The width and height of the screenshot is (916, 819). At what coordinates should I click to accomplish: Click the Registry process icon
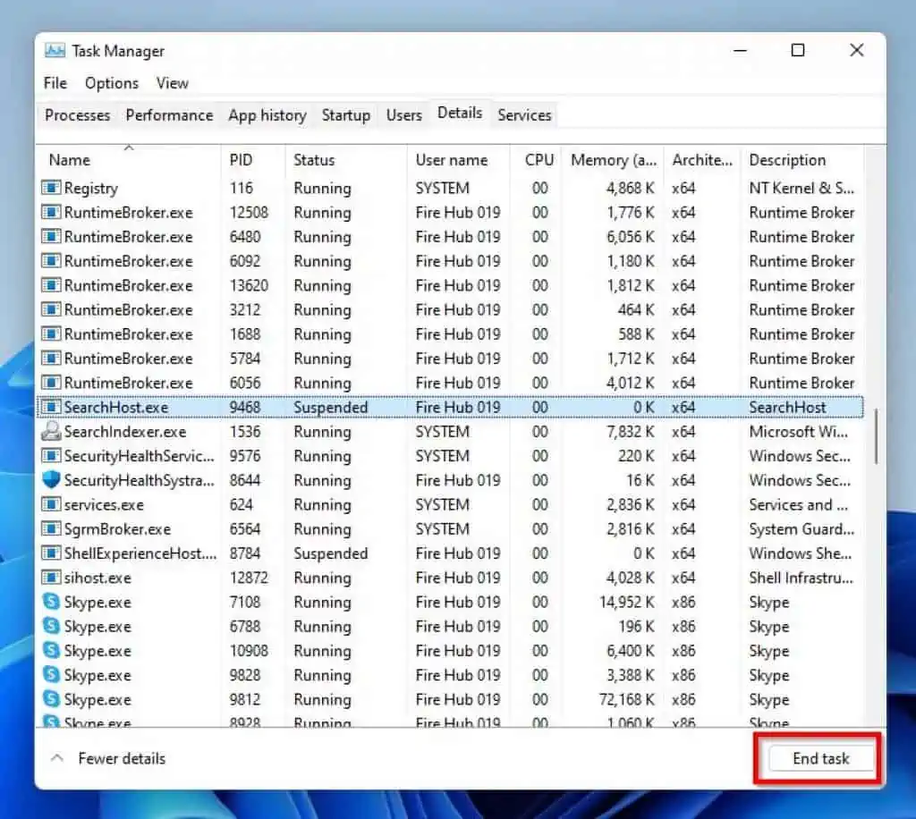(x=51, y=188)
